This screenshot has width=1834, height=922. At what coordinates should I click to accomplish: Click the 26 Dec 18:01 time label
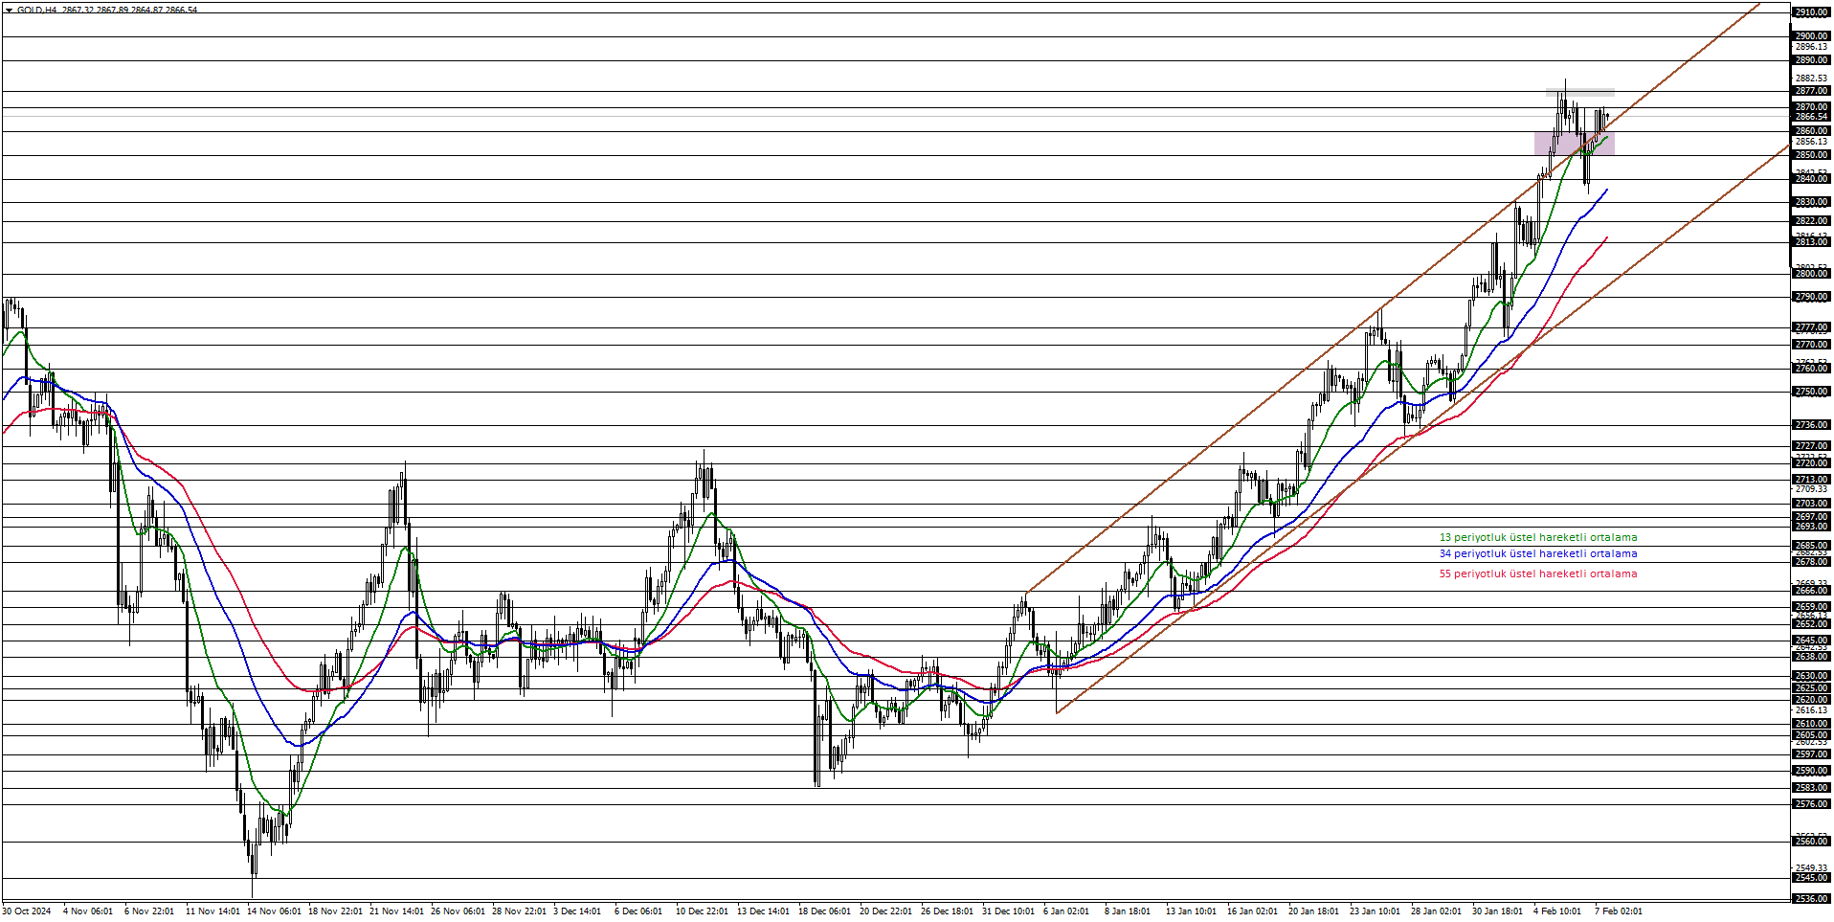tap(947, 911)
